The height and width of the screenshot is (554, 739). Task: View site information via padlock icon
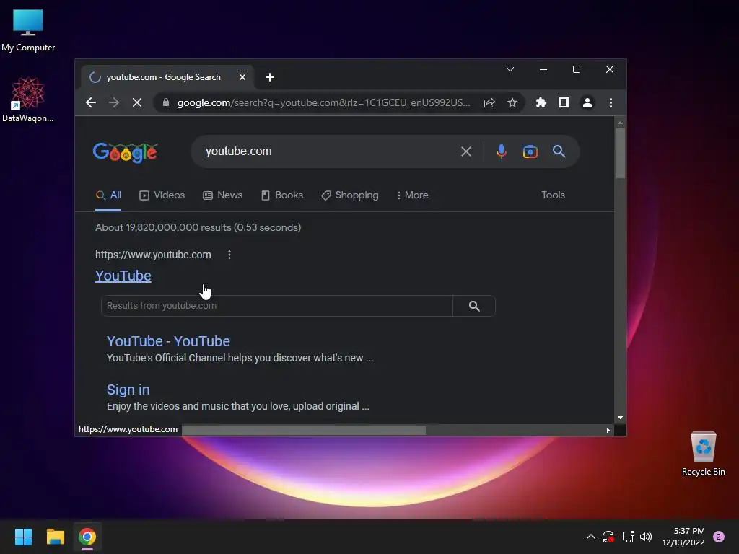pyautogui.click(x=166, y=102)
